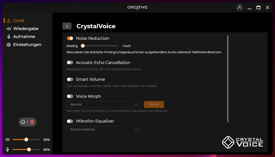Screen dimensions: 275x157
Task: Open the Neutral voice morph dropdown
Action: coord(104,104)
